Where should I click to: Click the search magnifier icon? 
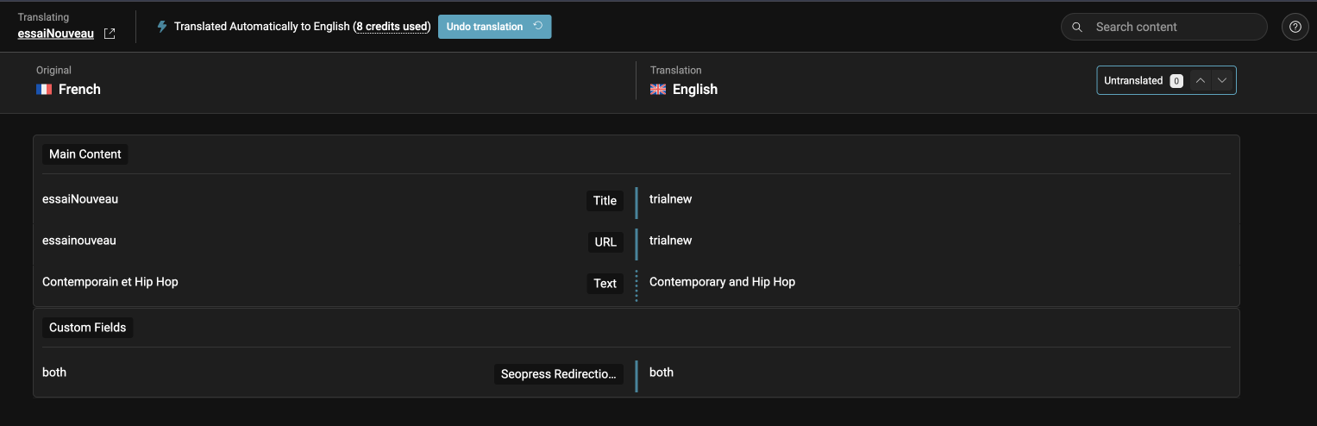(1077, 28)
